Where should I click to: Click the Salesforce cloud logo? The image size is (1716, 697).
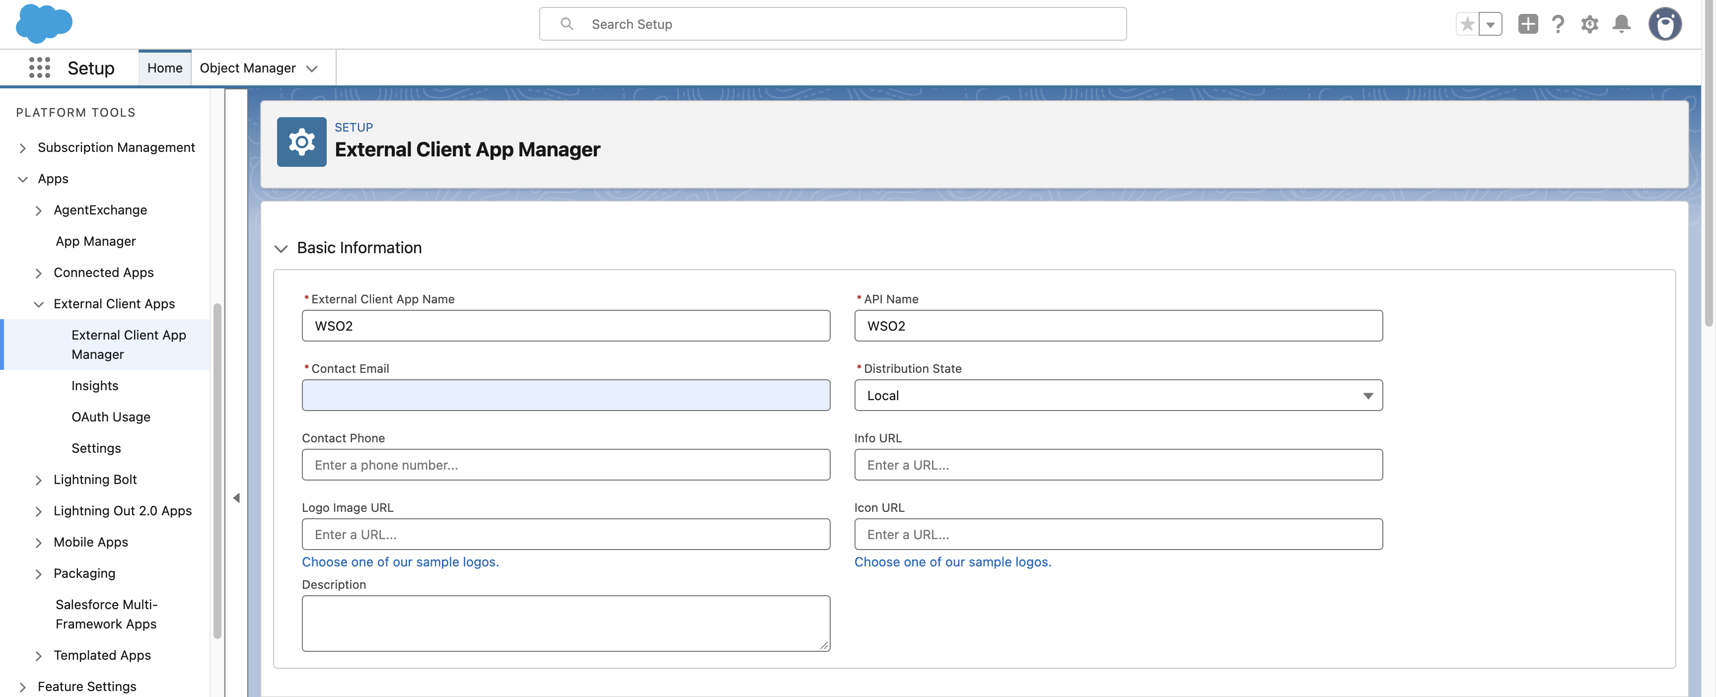point(44,23)
